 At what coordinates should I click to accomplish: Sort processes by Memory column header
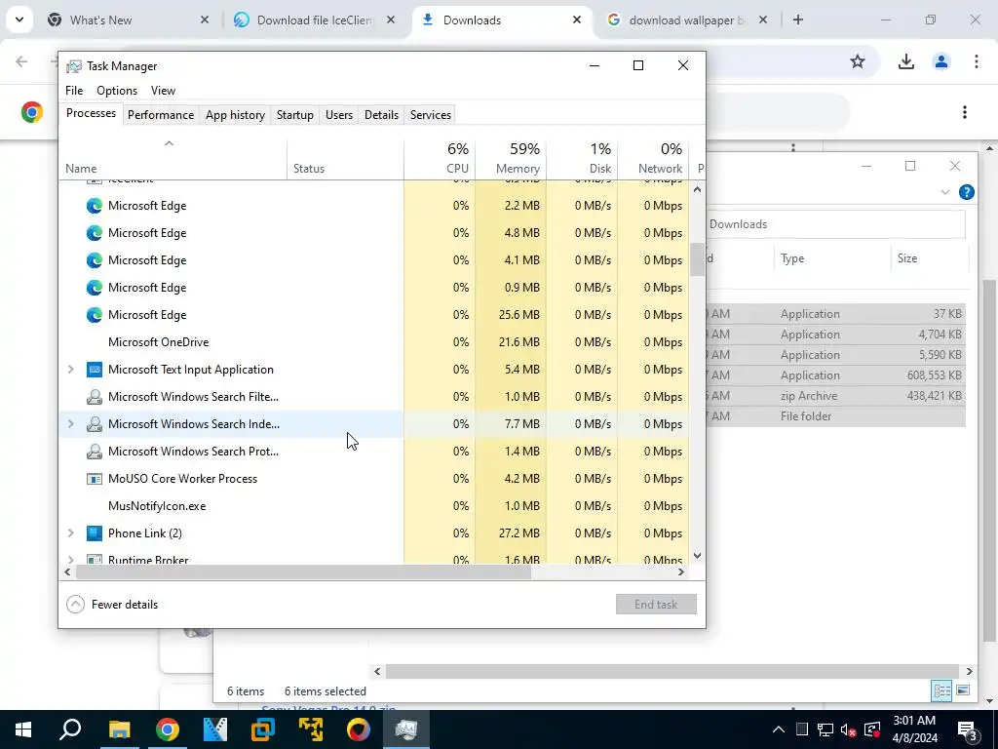511,158
